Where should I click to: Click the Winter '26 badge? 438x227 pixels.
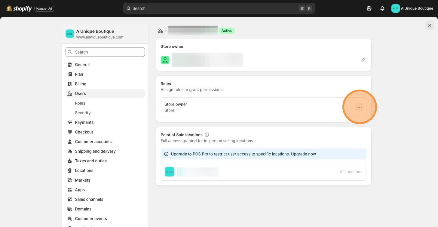(x=44, y=9)
